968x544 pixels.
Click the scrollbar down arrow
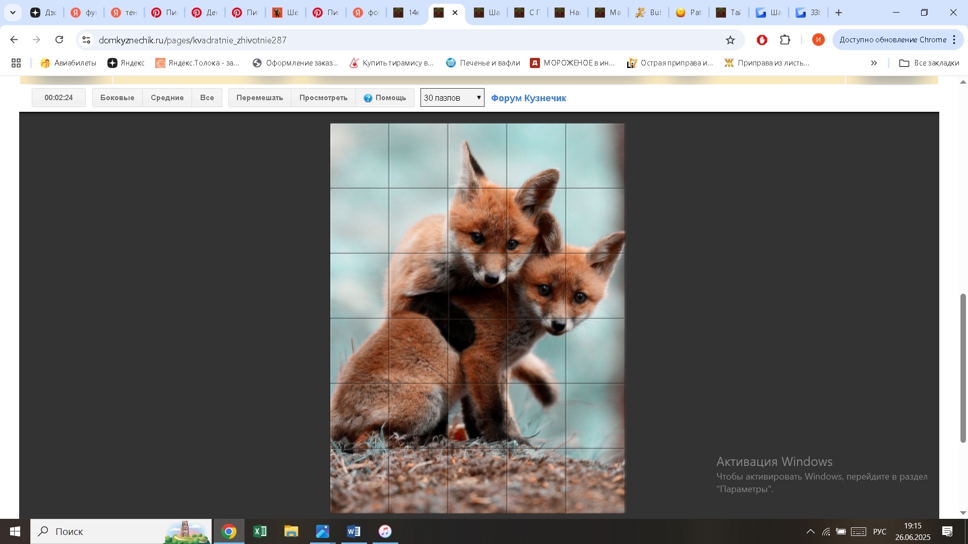(x=963, y=513)
